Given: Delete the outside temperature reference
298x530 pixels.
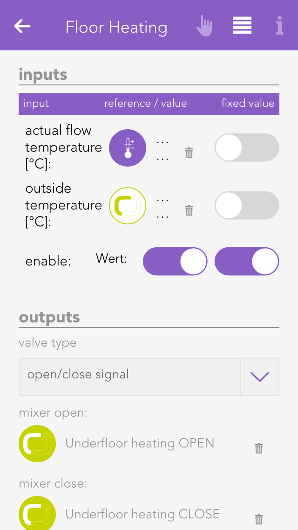Looking at the screenshot, I should click(x=189, y=210).
